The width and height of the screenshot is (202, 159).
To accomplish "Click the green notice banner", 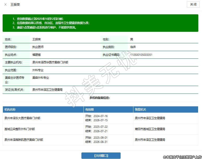I will pos(100,23).
